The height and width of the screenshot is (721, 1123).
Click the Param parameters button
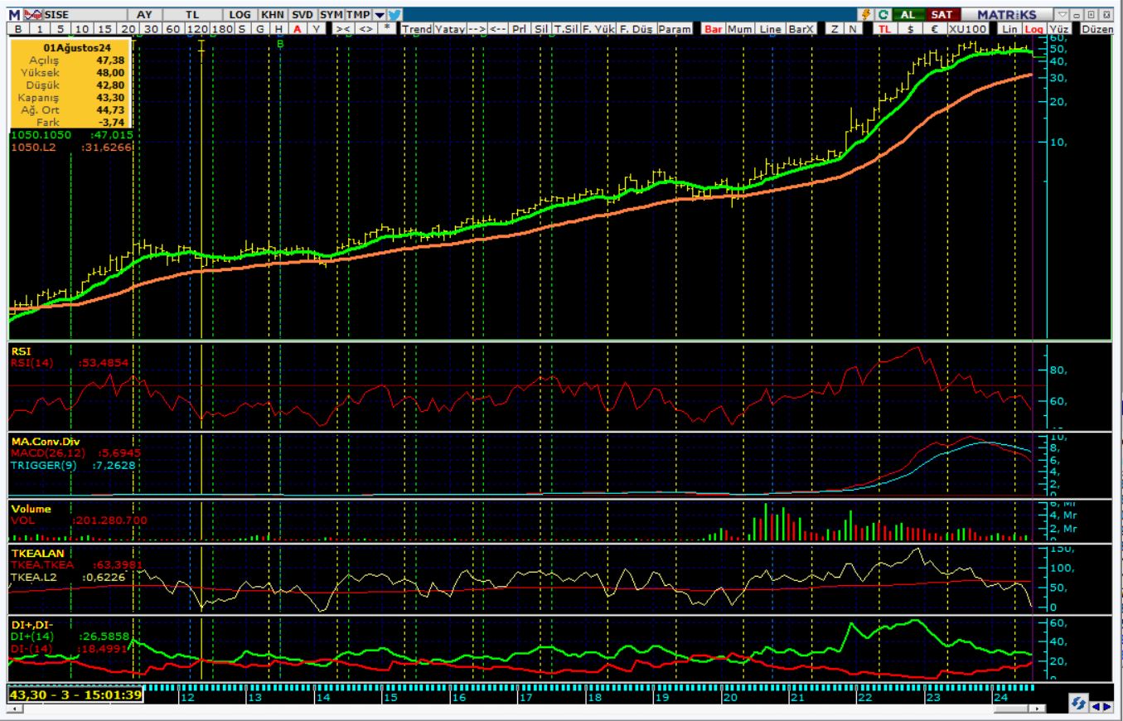tap(675, 28)
